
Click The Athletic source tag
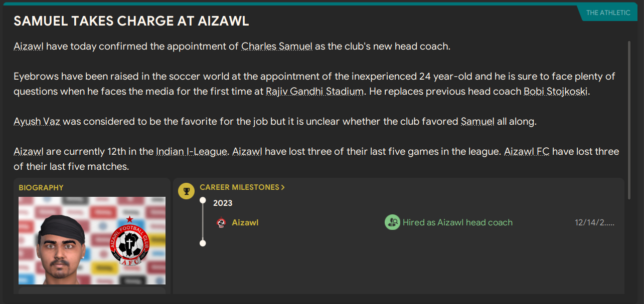click(x=608, y=13)
